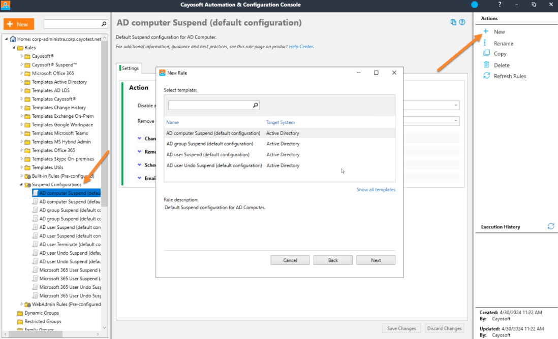Expand WebAdmin Rules (Pre-configured) folder

click(21, 304)
